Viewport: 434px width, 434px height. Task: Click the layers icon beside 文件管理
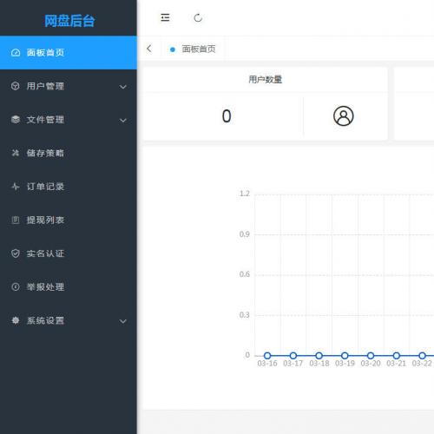[16, 120]
